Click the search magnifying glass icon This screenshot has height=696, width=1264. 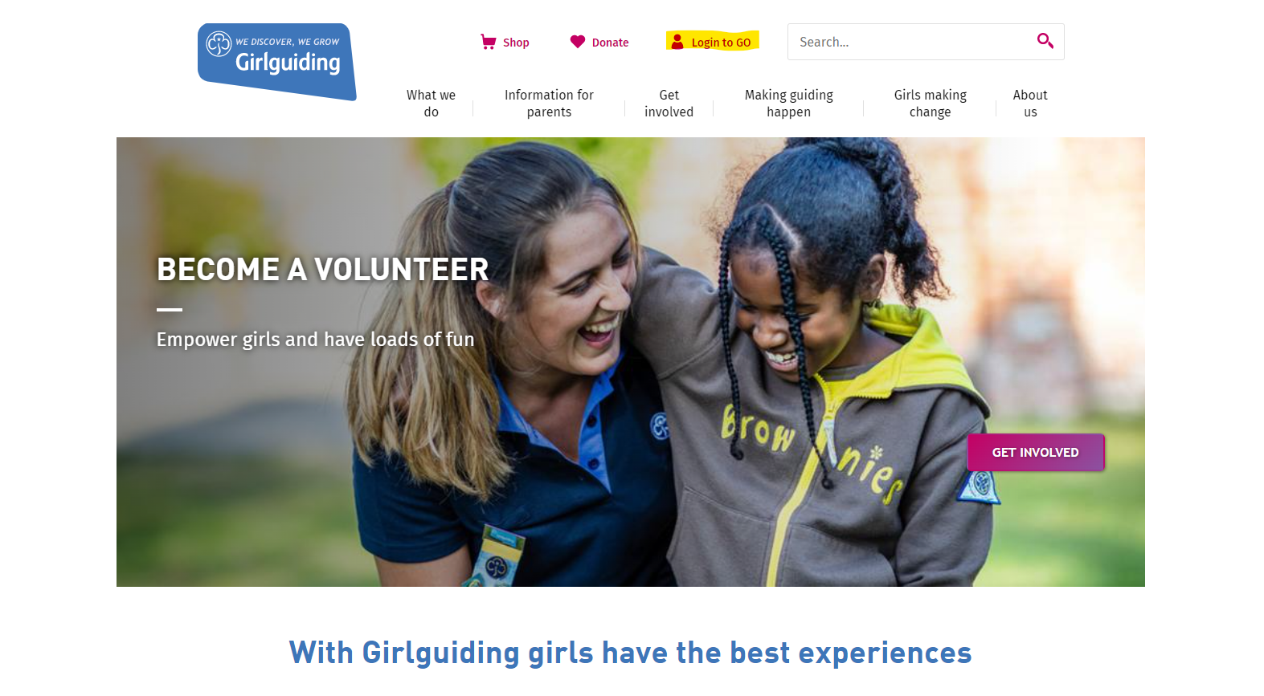pyautogui.click(x=1045, y=41)
